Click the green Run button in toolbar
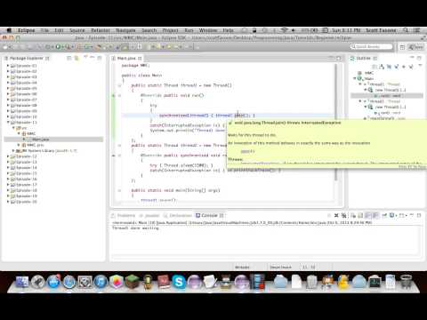The width and height of the screenshot is (427, 320). 58,47
